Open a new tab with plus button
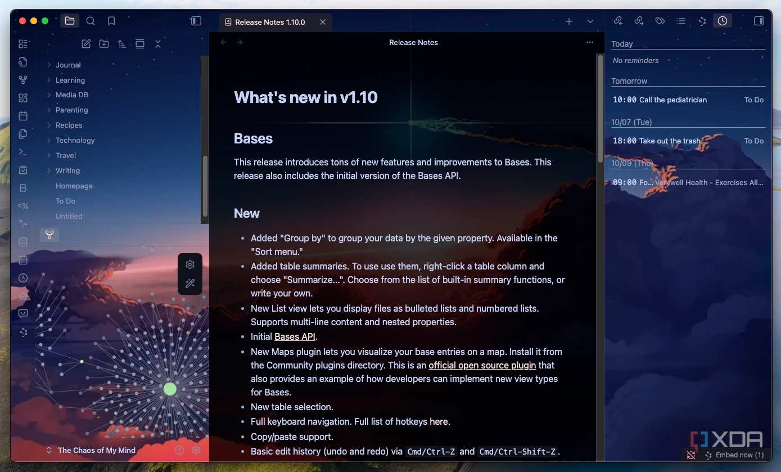The width and height of the screenshot is (781, 472). point(569,21)
